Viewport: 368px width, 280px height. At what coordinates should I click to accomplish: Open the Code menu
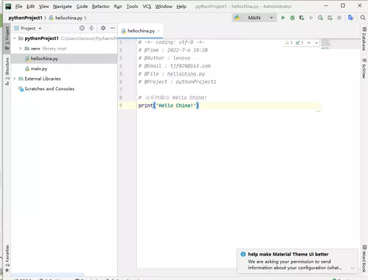point(82,6)
